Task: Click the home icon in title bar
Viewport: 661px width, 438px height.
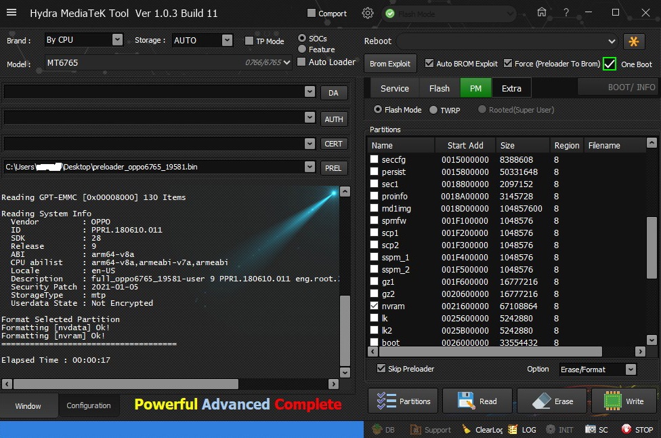Action: coord(542,13)
